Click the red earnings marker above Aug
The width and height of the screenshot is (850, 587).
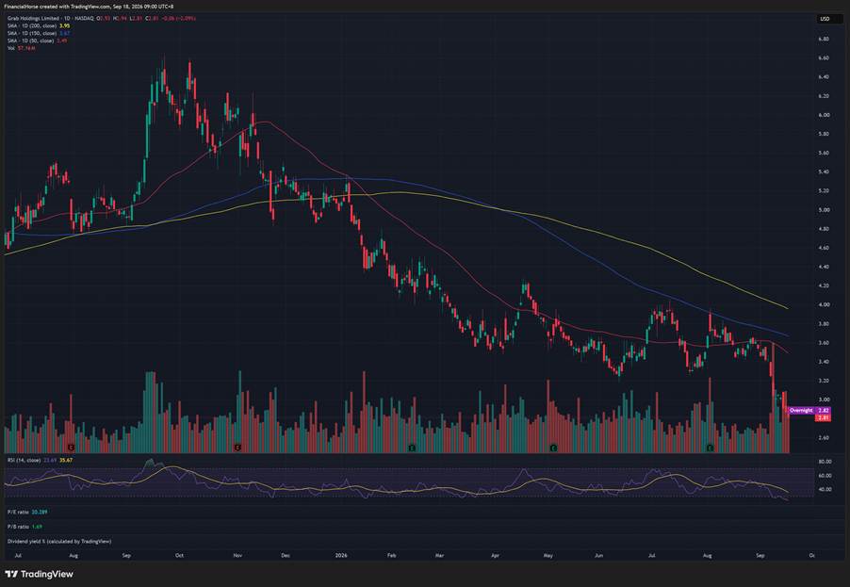pyautogui.click(x=71, y=448)
